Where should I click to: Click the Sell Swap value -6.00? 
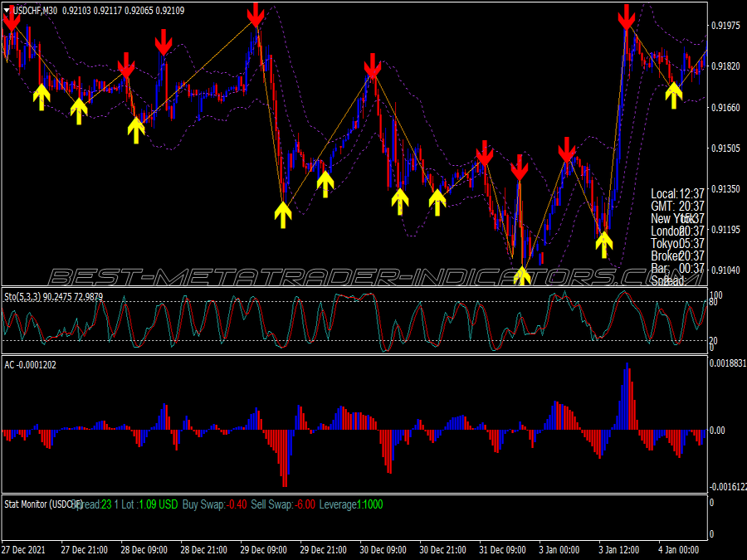[305, 504]
